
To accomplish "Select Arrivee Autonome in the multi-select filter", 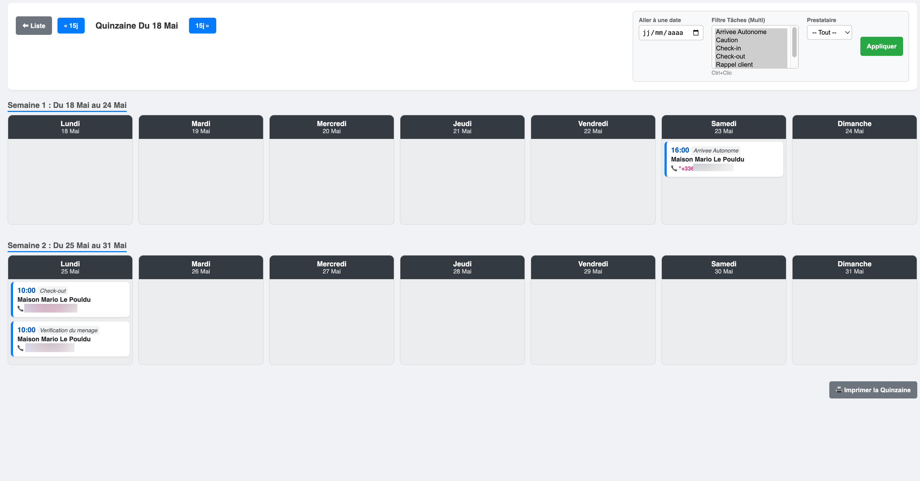I will [741, 32].
